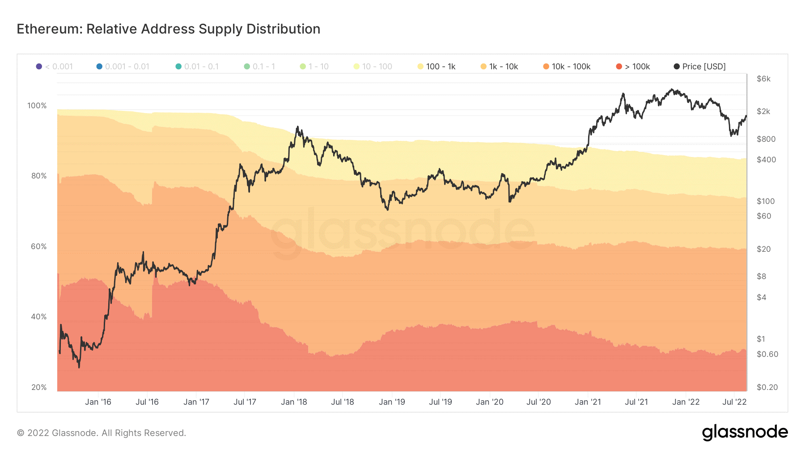
Task: Click the 'Jul '22' x-axis label
Action: 734,402
